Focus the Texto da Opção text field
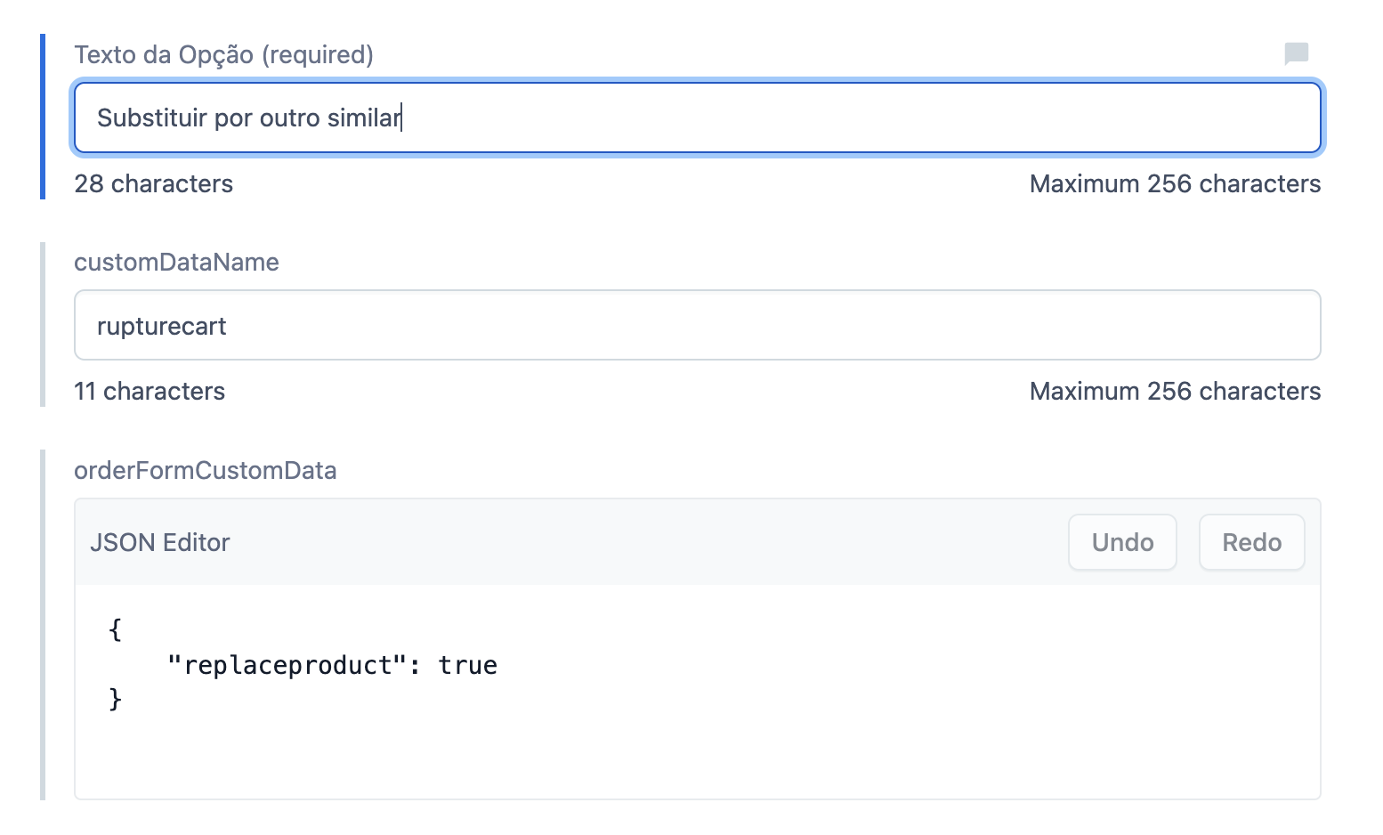 [696, 118]
